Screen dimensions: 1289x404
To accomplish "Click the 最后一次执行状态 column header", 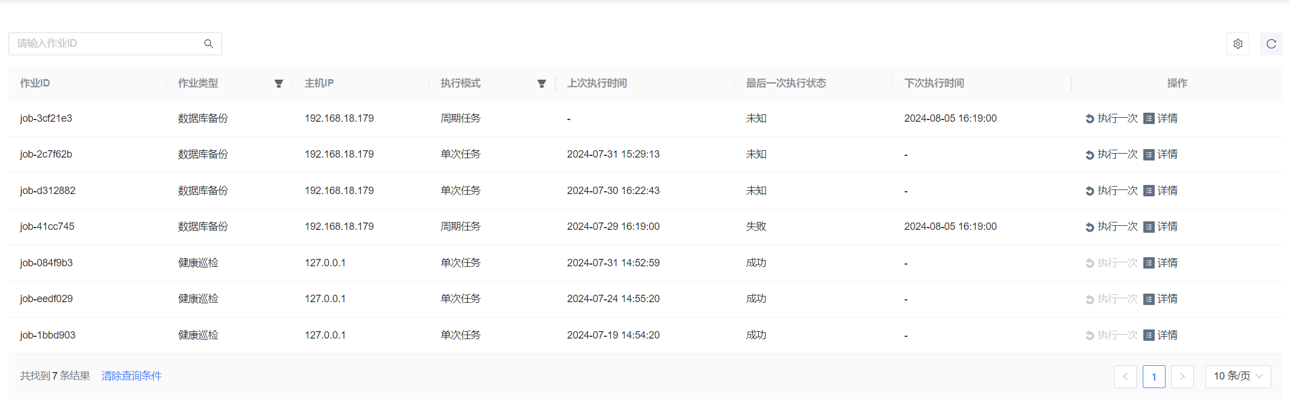I will (786, 83).
